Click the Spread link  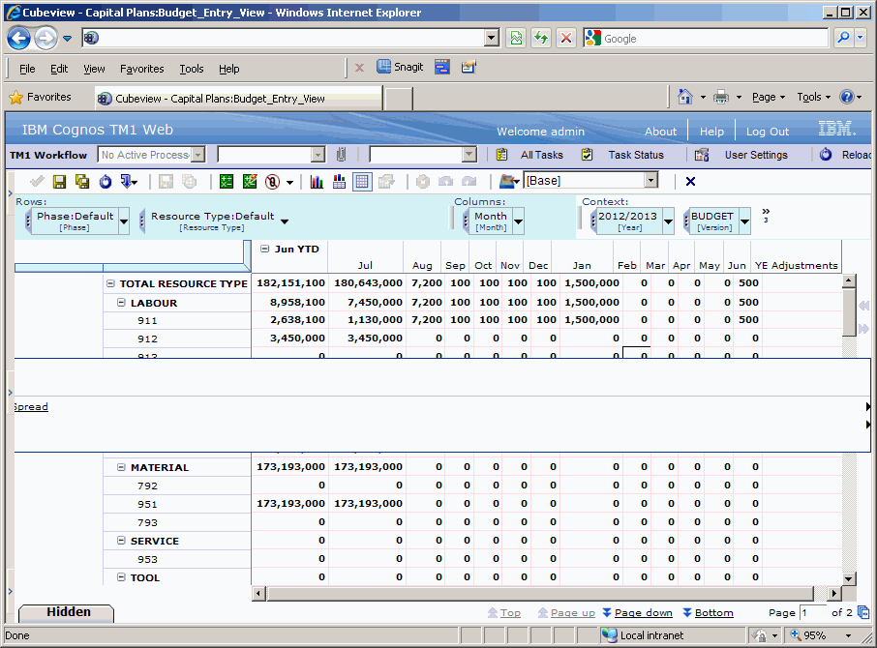coord(31,406)
